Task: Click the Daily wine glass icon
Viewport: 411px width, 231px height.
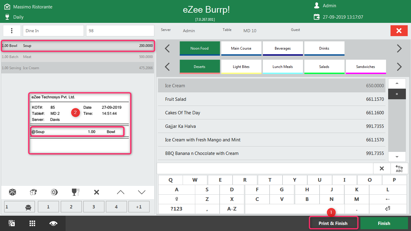Action: 7,17
